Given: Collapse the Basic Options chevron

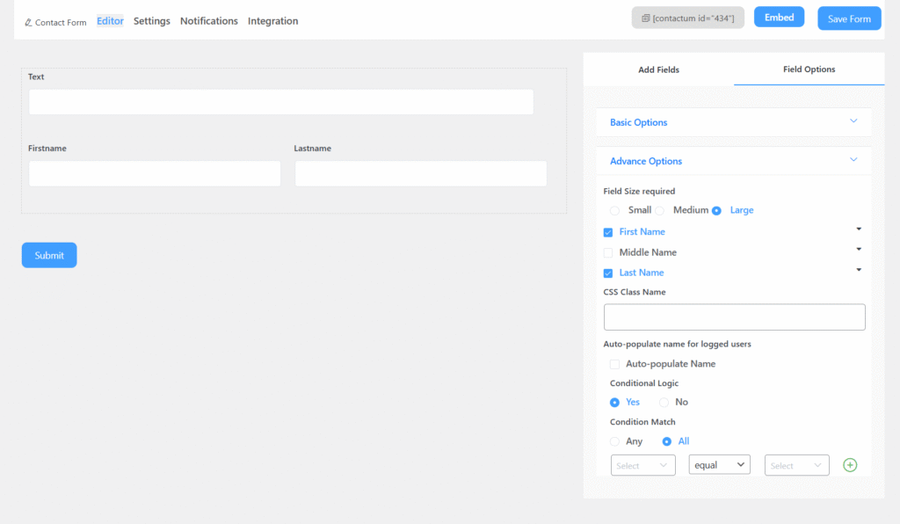Looking at the screenshot, I should point(853,121).
